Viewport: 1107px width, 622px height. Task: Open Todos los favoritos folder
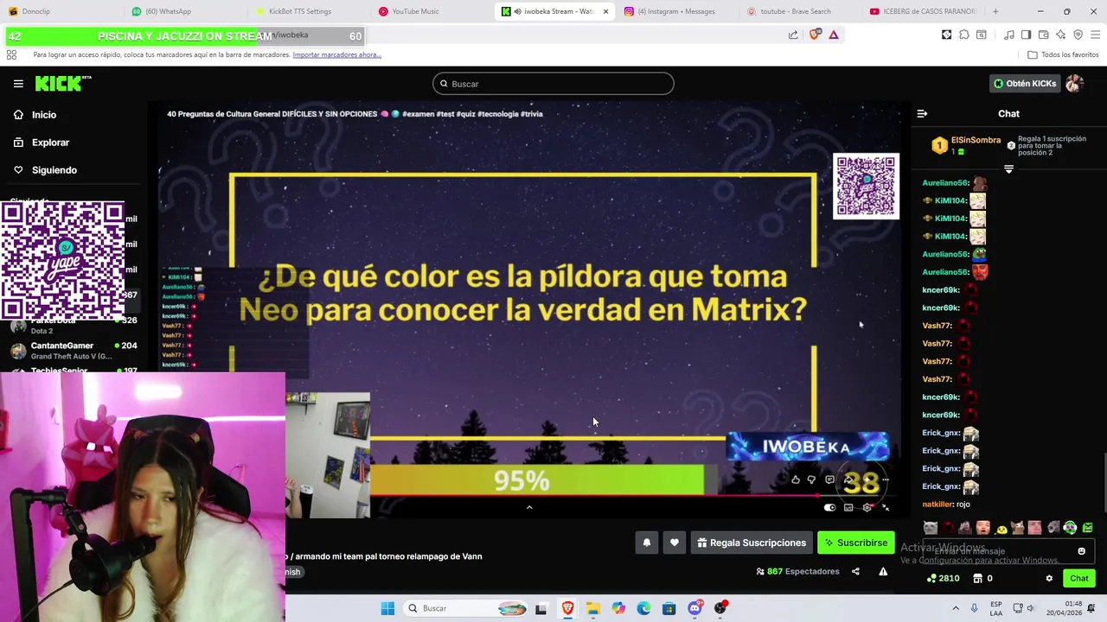[x=1063, y=54]
